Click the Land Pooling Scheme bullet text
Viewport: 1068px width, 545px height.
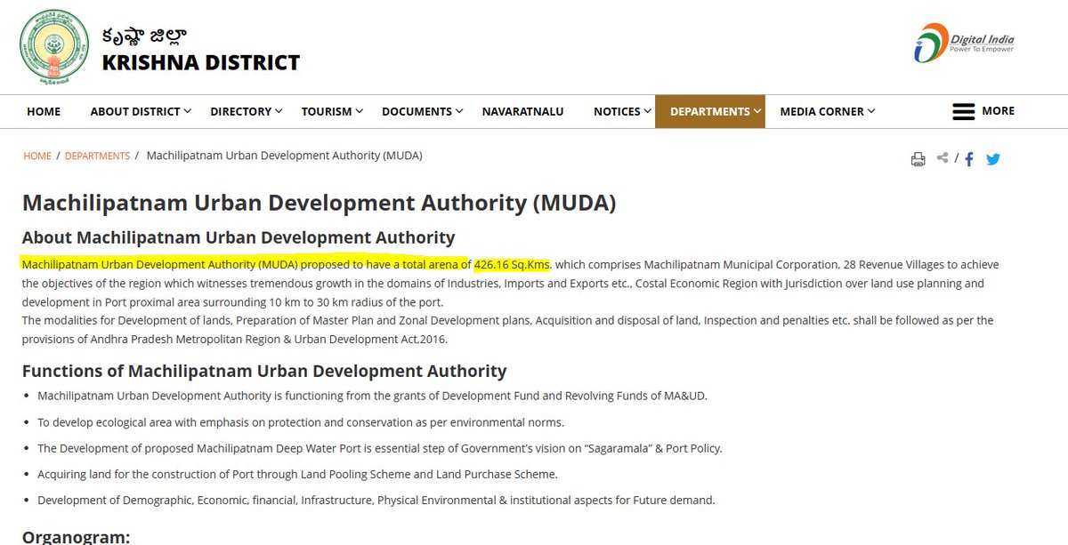297,474
